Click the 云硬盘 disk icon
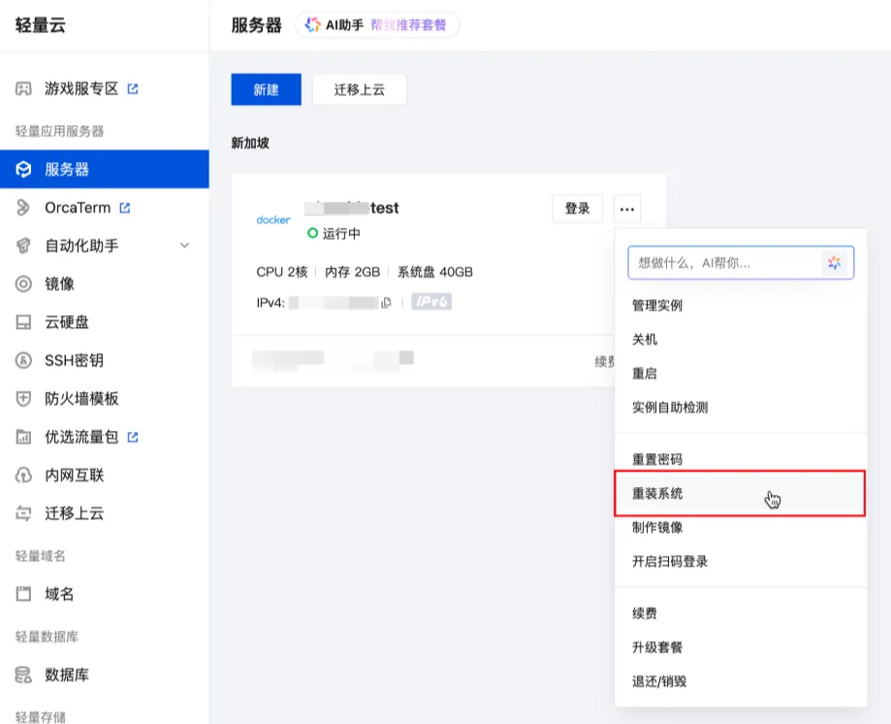This screenshot has width=891, height=724. (x=23, y=322)
